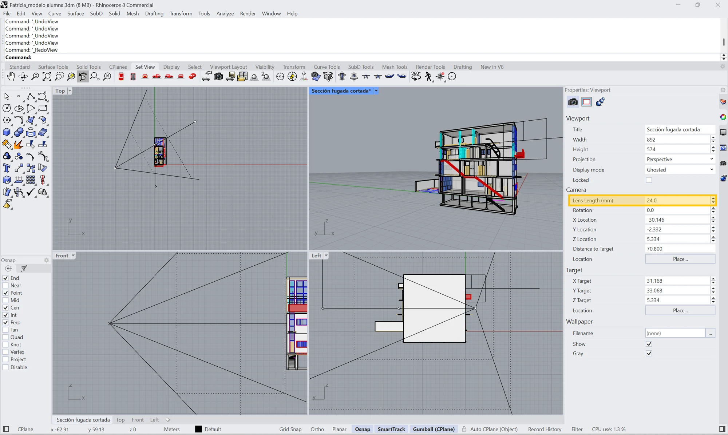Open the Top viewport title menu arrow
This screenshot has width=728, height=435.
(x=70, y=91)
